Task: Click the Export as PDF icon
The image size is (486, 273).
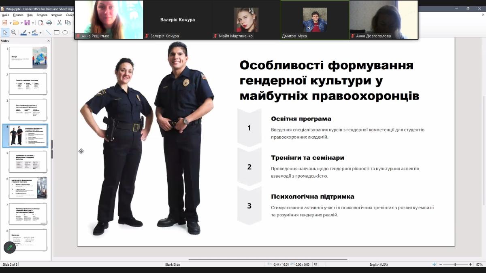Action: 41,23
